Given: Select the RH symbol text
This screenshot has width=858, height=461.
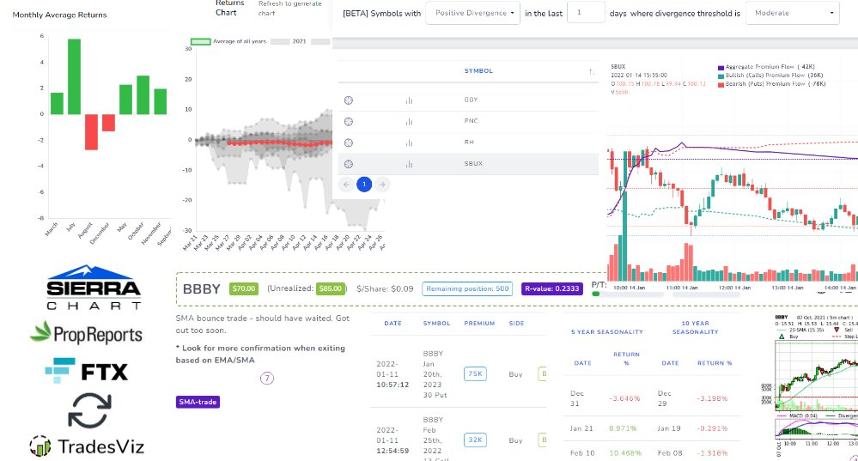Looking at the screenshot, I should (469, 143).
